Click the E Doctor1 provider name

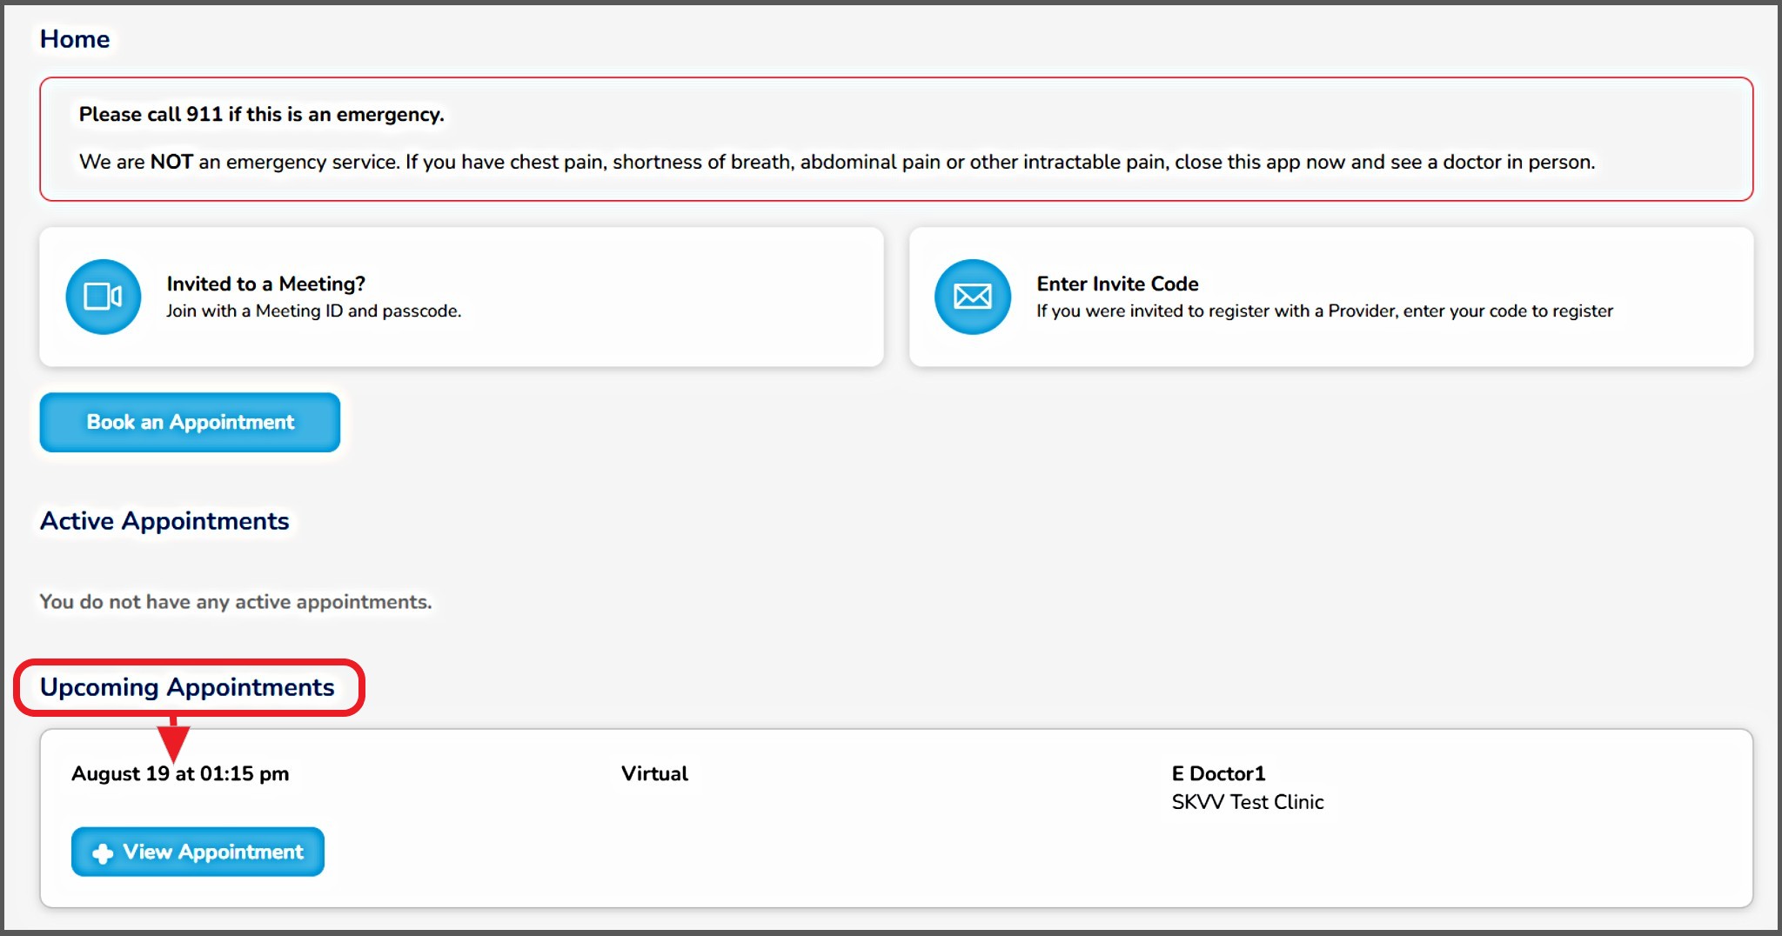pyautogui.click(x=1218, y=774)
